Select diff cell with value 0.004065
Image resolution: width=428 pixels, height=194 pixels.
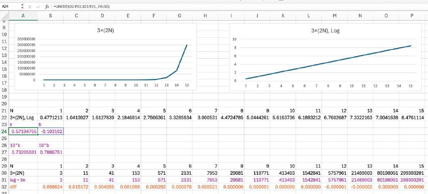(102, 187)
